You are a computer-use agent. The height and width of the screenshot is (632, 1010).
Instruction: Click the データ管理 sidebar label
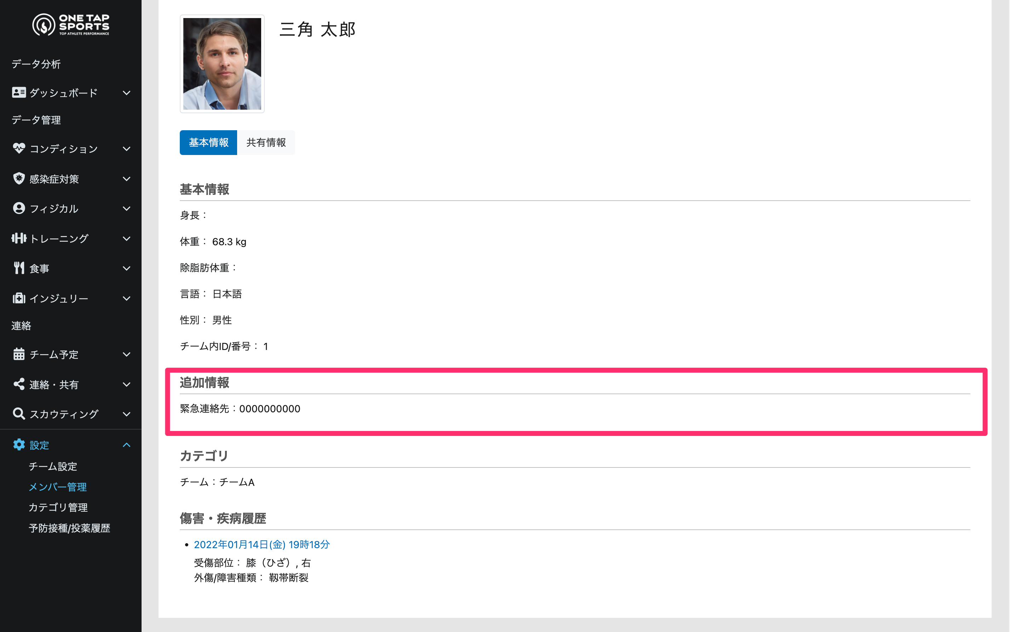(36, 120)
